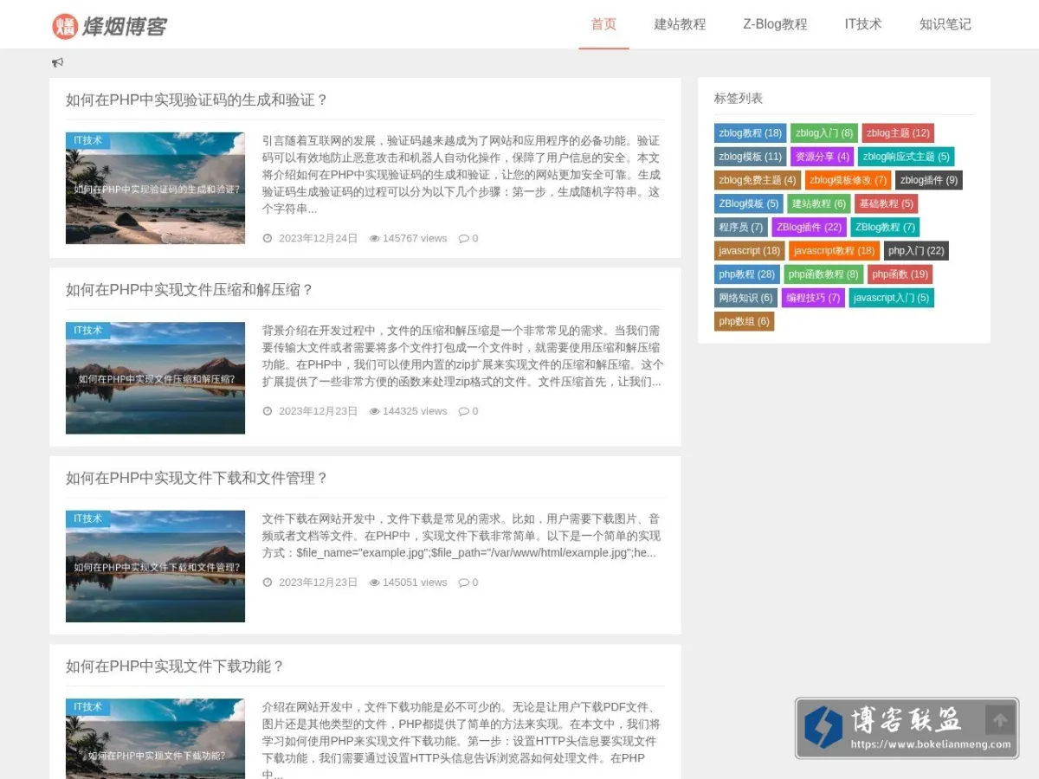Click thumbnail of 文件下载功能 article
This screenshot has width=1039, height=779.
(x=155, y=738)
